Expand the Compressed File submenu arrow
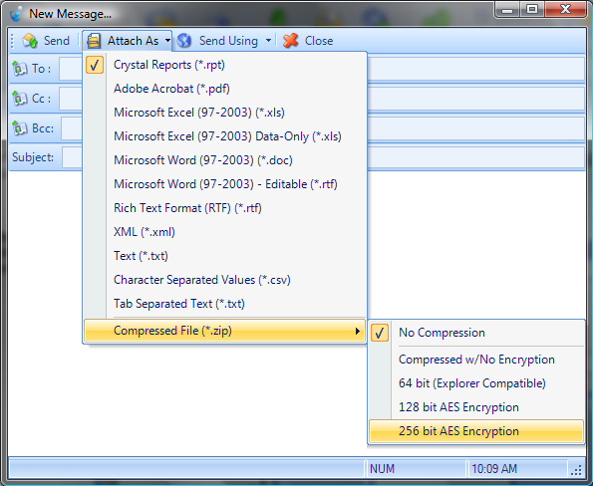Screen dimensions: 593x486 coord(358,331)
